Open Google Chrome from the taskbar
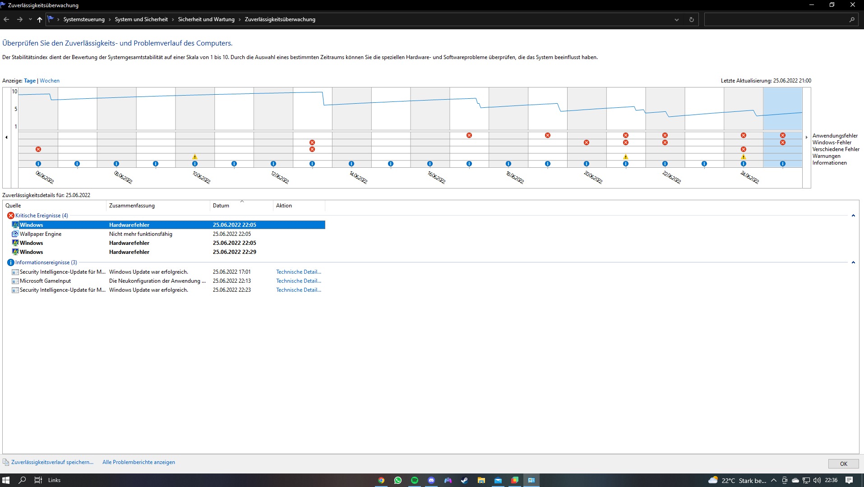 coord(381,480)
